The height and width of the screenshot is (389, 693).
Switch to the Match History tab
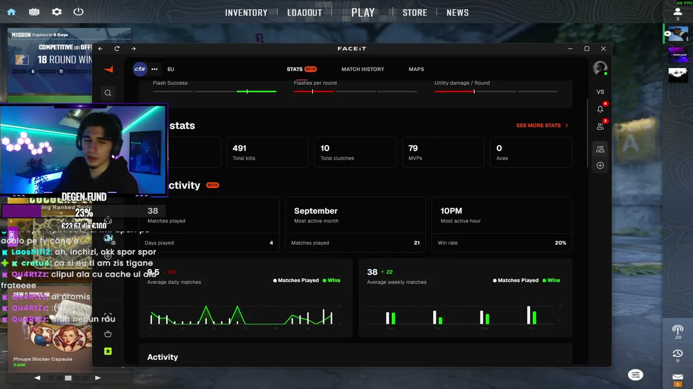click(x=363, y=69)
